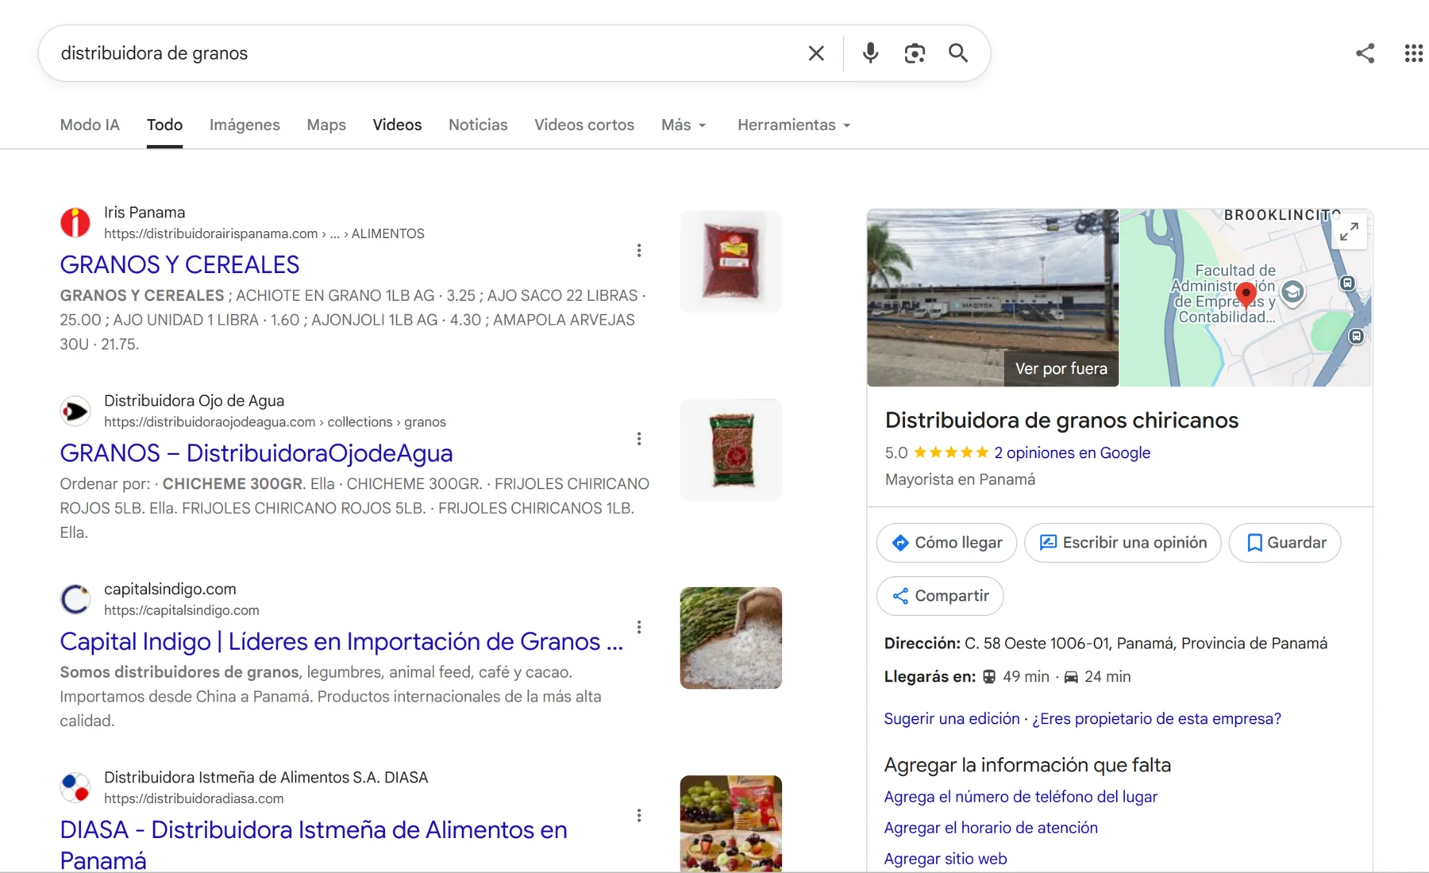
Task: Click the https://distribuidoradiasa.com URL
Action: click(194, 798)
